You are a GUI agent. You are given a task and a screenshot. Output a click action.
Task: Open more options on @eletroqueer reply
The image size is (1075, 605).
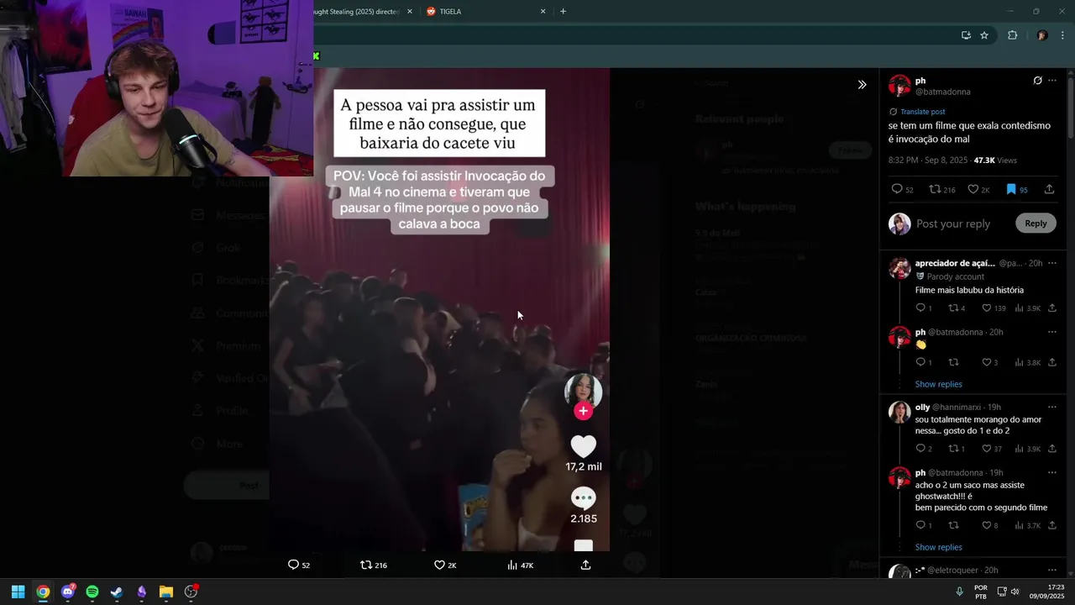1052,570
